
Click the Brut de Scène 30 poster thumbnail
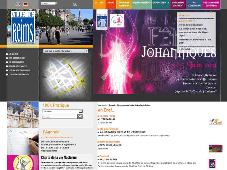212,164
